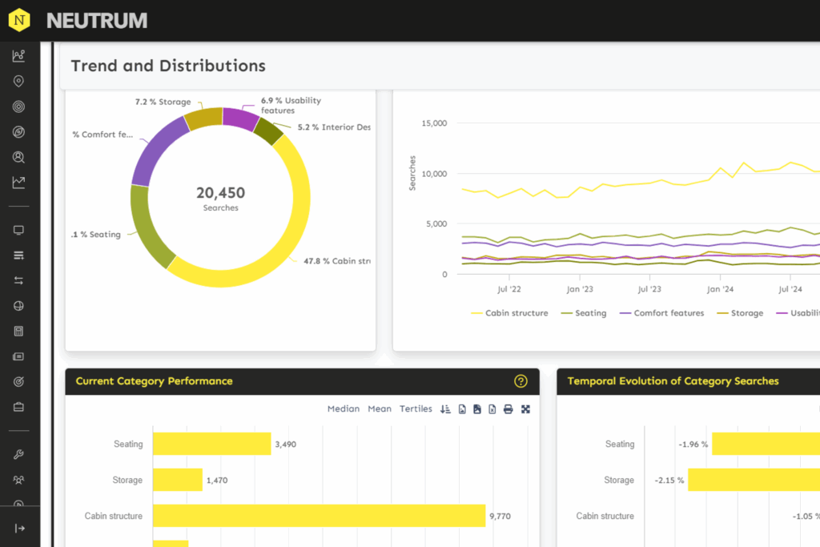Sort the category bars using sort icon
Screen dimensions: 820x547
coord(446,409)
